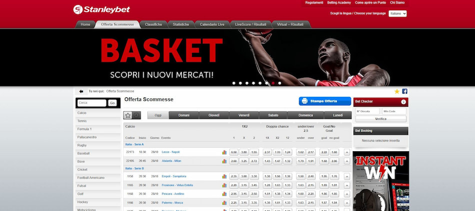This screenshot has width=475, height=211.
Task: Select the Venerdì day tab
Action: coord(244,115)
